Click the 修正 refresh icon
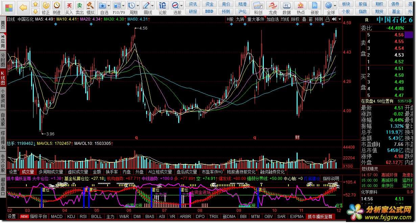The width and height of the screenshot is (417, 223). point(46,5)
